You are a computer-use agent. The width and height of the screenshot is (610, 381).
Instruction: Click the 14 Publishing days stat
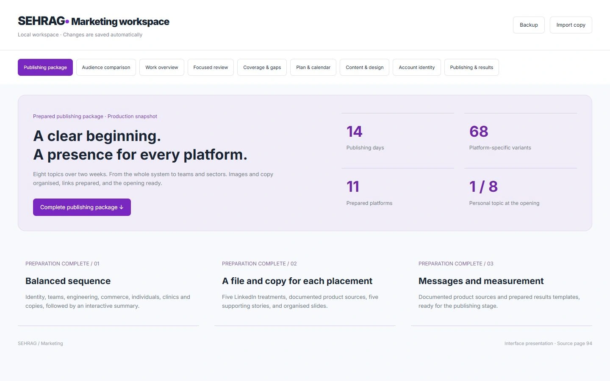tap(398, 138)
